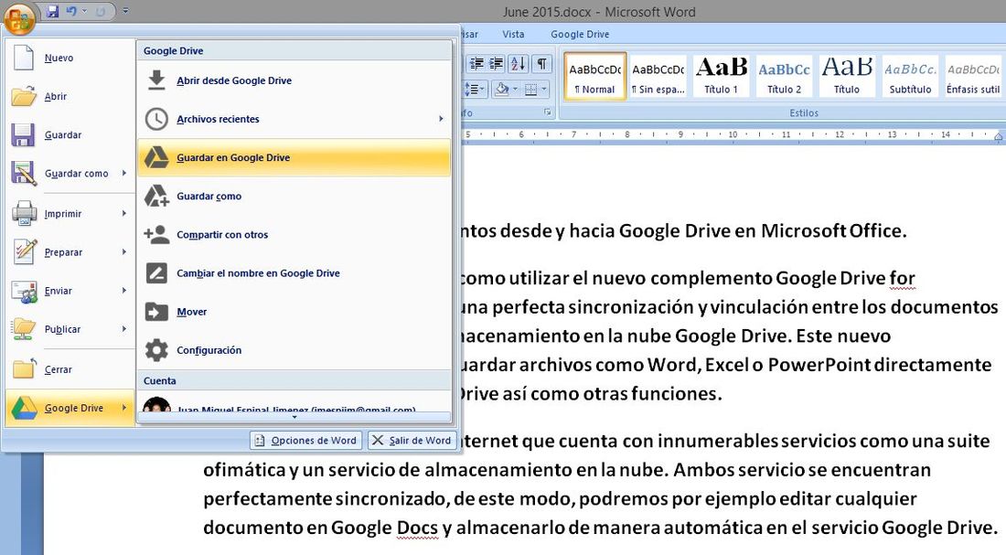Select the Mover entry
The height and width of the screenshot is (555, 1006).
[294, 312]
